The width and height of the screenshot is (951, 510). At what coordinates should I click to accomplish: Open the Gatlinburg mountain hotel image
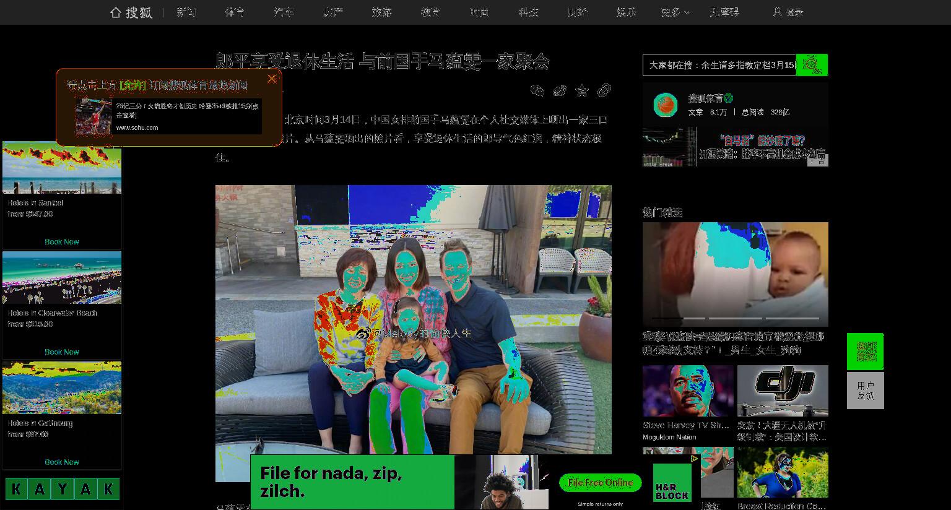[62, 387]
